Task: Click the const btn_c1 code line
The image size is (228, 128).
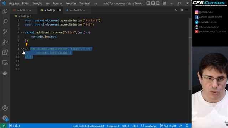Action: pos(59,25)
